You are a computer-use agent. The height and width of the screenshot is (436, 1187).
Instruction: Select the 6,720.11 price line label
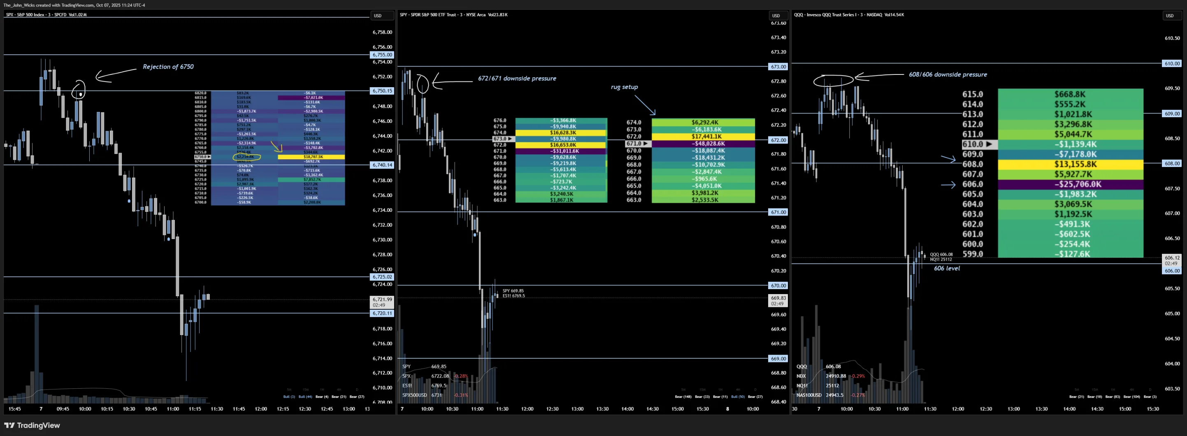pos(382,313)
